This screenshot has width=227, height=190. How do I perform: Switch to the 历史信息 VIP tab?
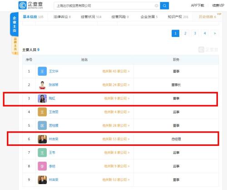207,17
